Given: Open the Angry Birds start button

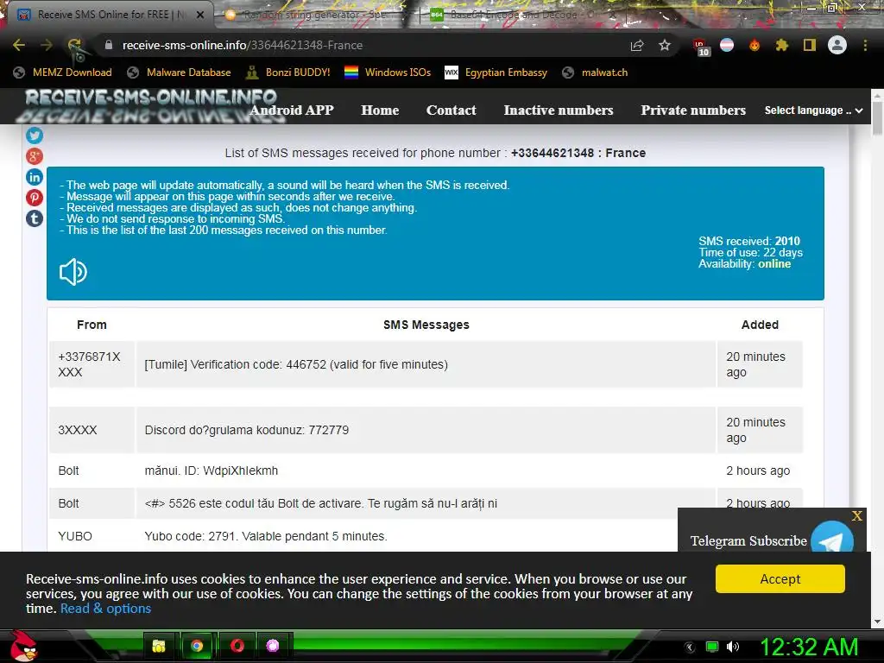Looking at the screenshot, I should (x=23, y=646).
